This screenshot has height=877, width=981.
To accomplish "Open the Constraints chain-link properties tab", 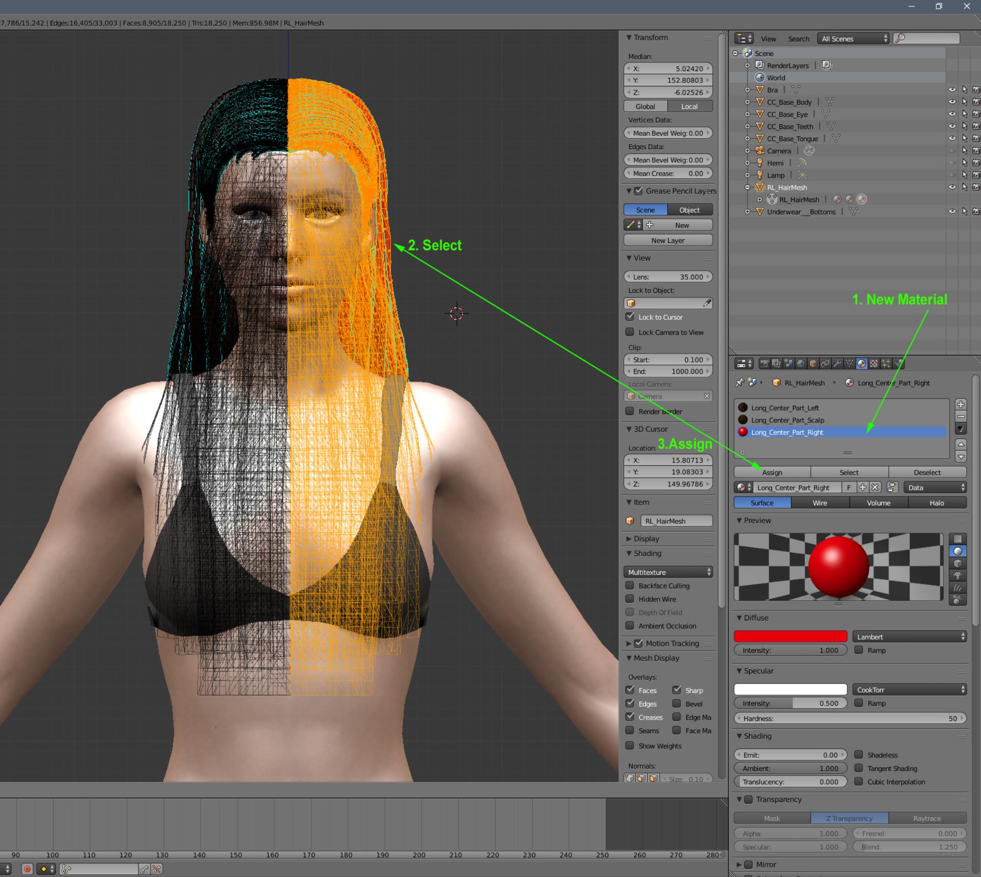I will click(x=825, y=363).
